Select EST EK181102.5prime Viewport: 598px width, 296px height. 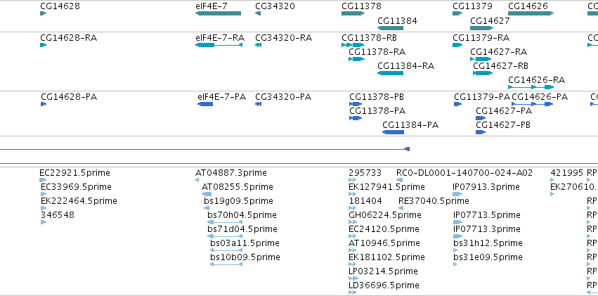[x=386, y=258]
